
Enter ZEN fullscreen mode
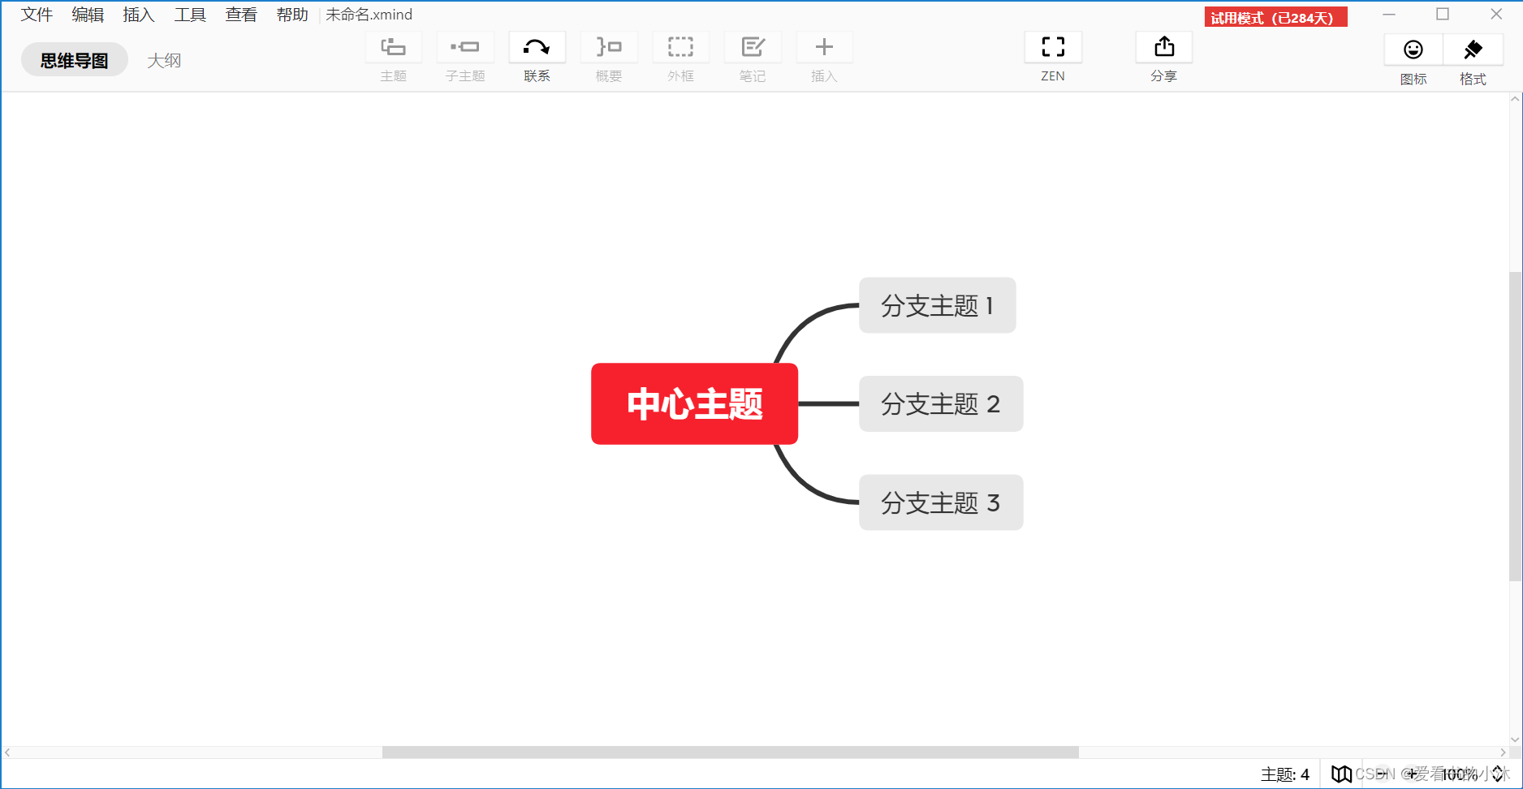click(1053, 47)
